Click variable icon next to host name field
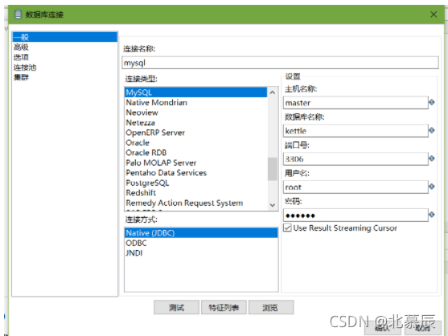 (x=431, y=102)
